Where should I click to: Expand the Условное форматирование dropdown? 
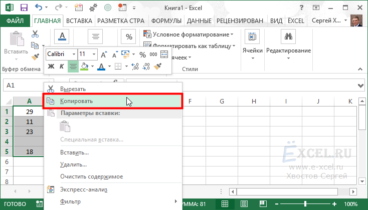(x=232, y=34)
